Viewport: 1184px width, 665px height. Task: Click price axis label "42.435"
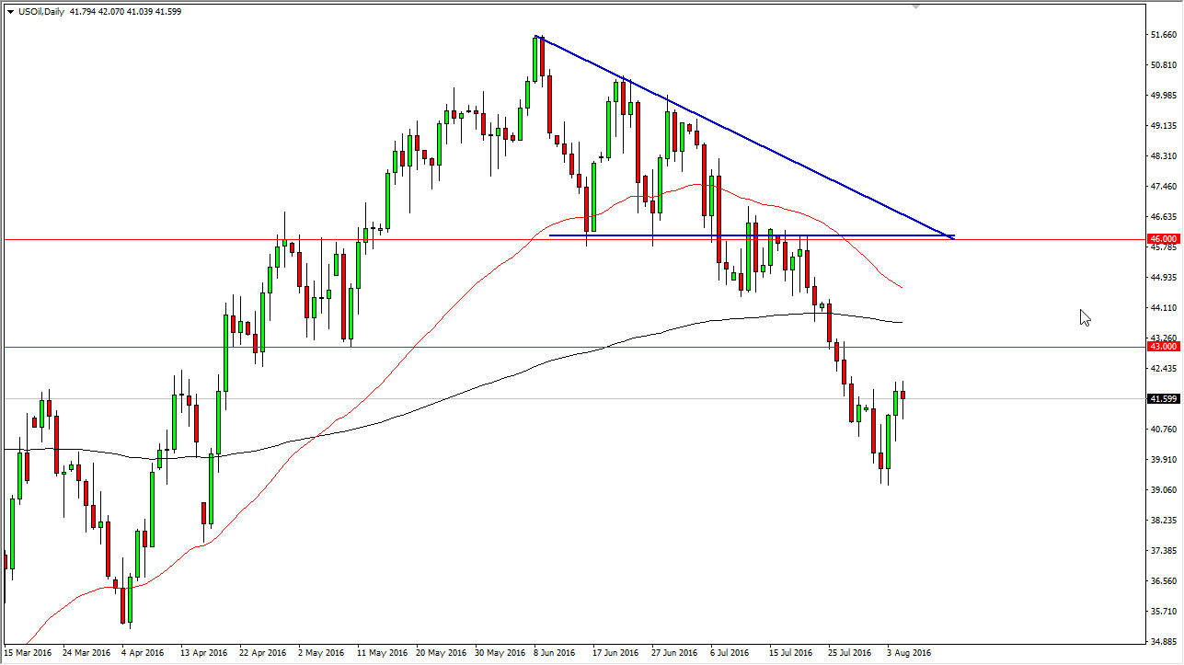[1164, 368]
